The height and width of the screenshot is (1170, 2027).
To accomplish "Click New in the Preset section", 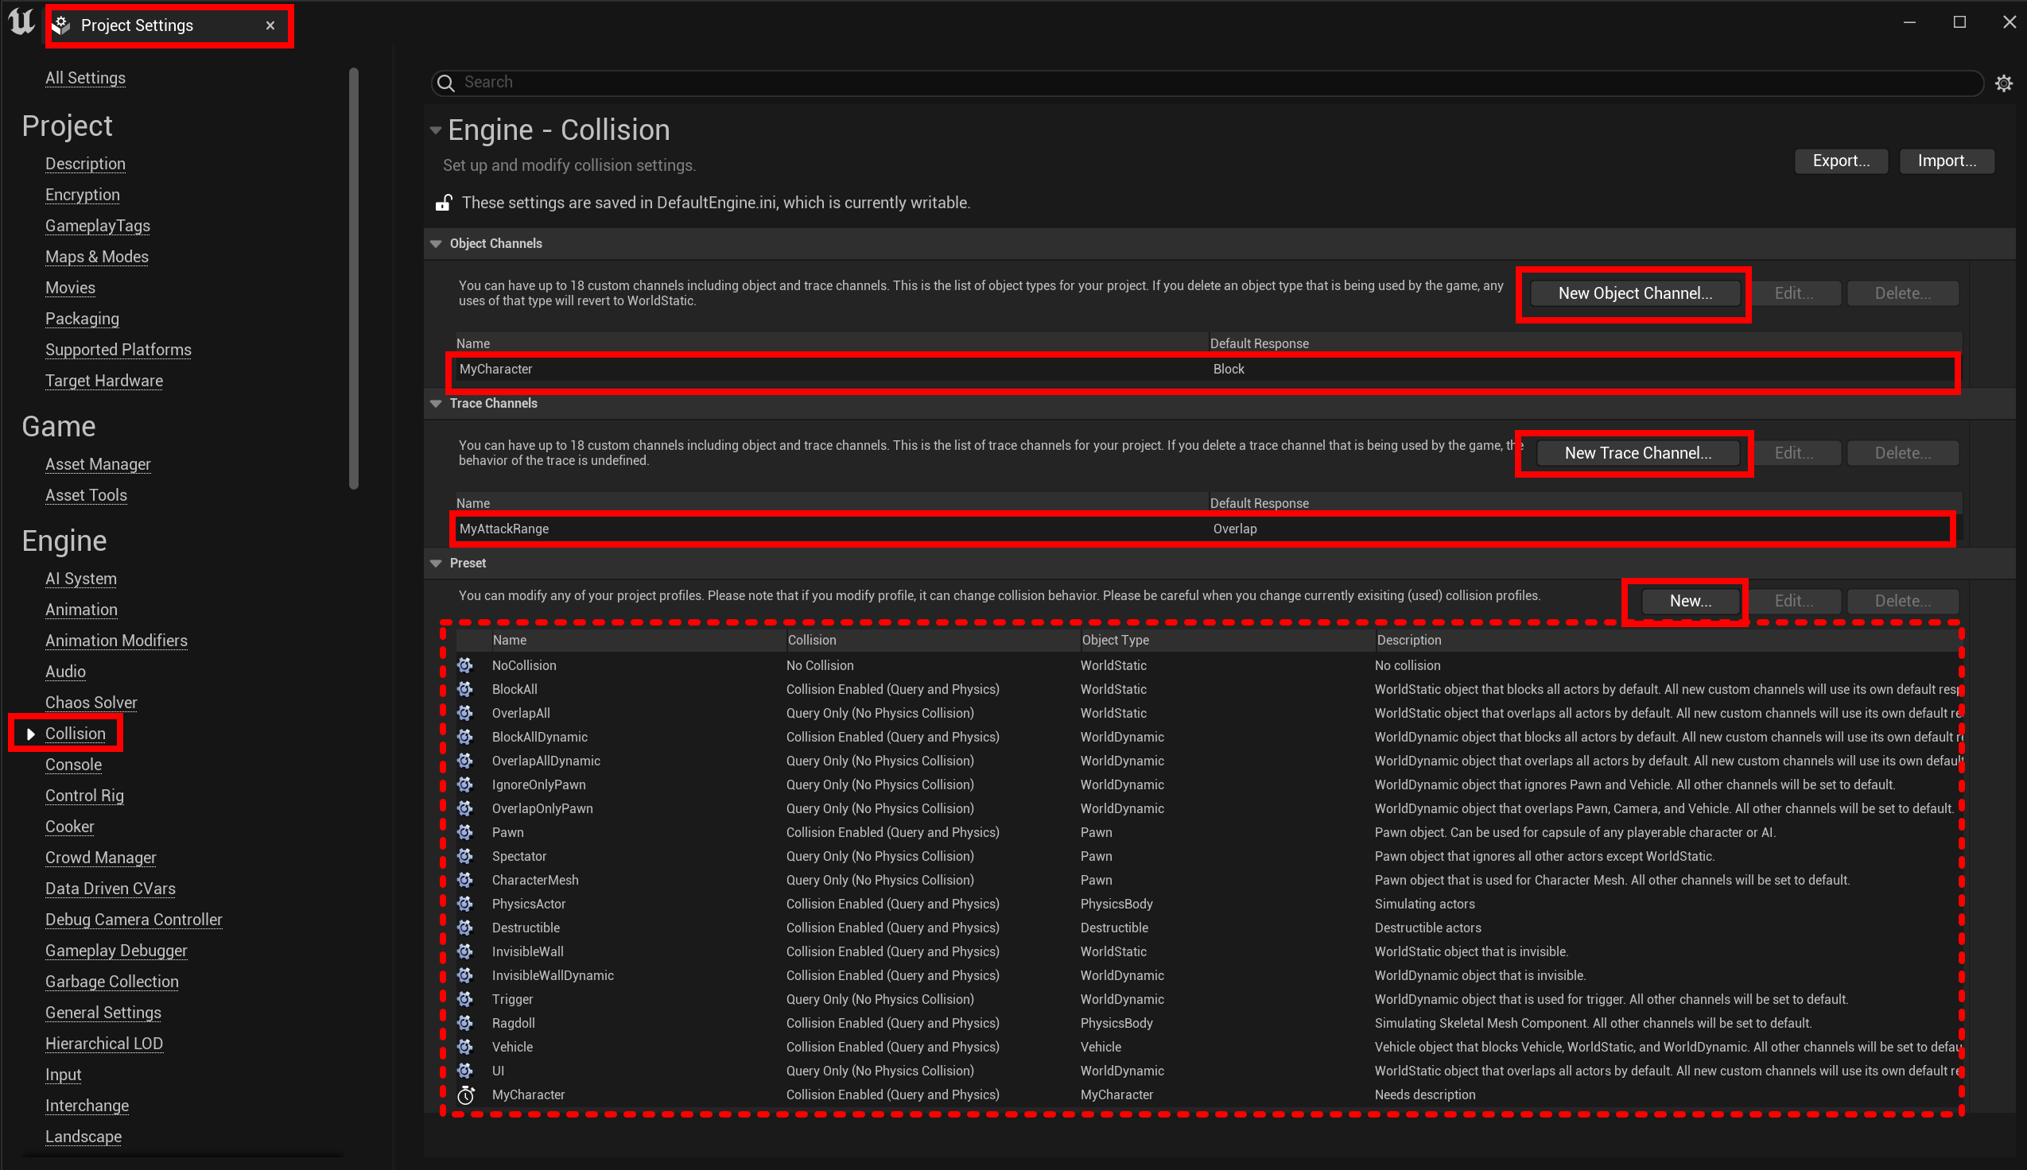I will [1690, 601].
